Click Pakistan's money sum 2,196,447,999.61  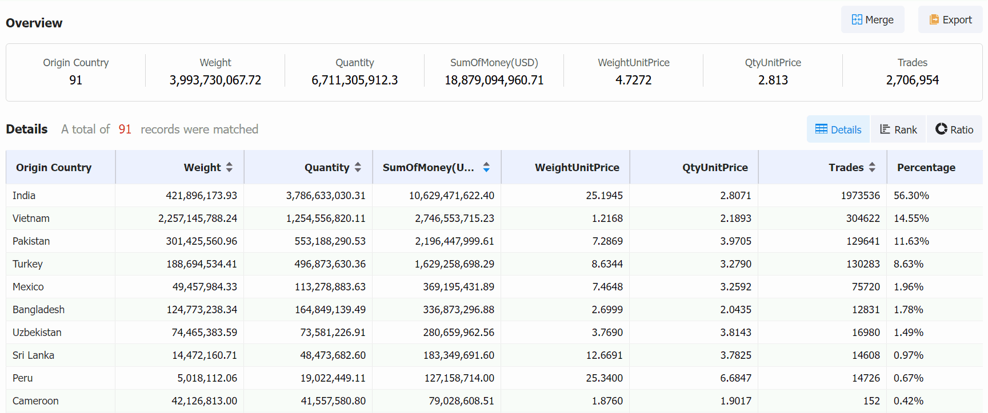[x=454, y=241]
